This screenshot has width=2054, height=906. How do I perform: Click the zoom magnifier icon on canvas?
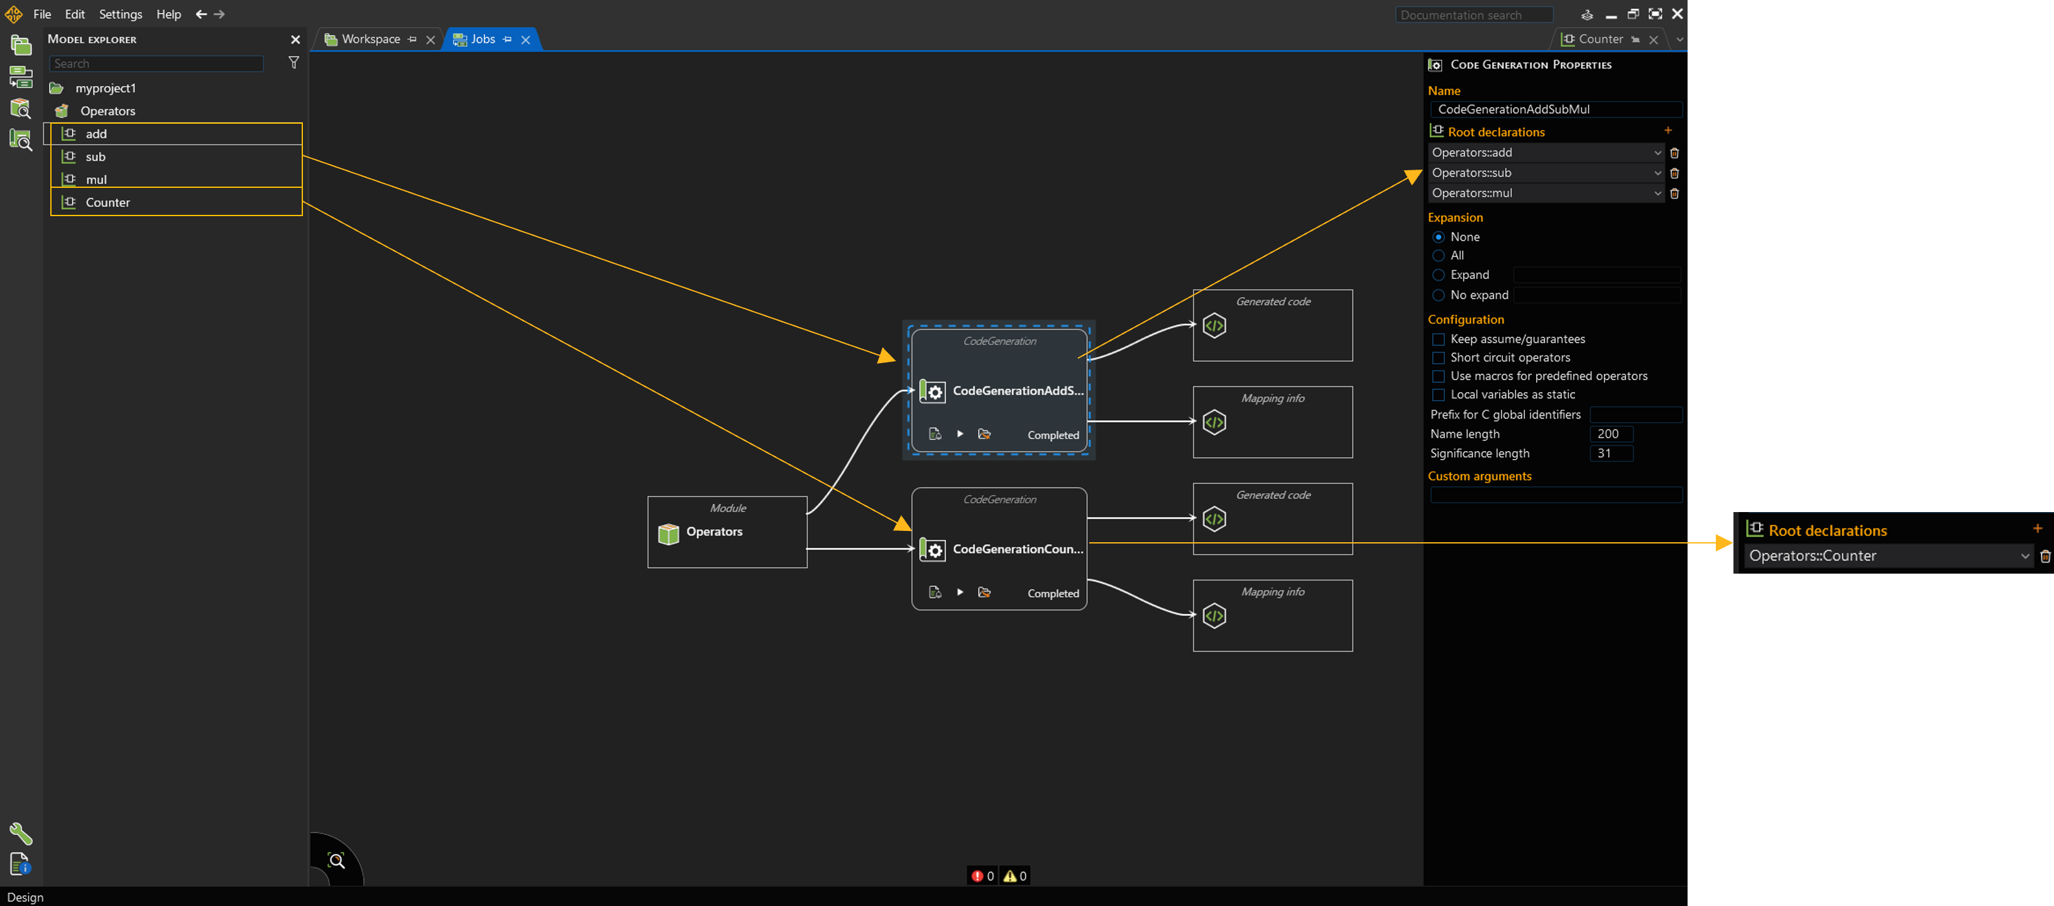click(336, 861)
